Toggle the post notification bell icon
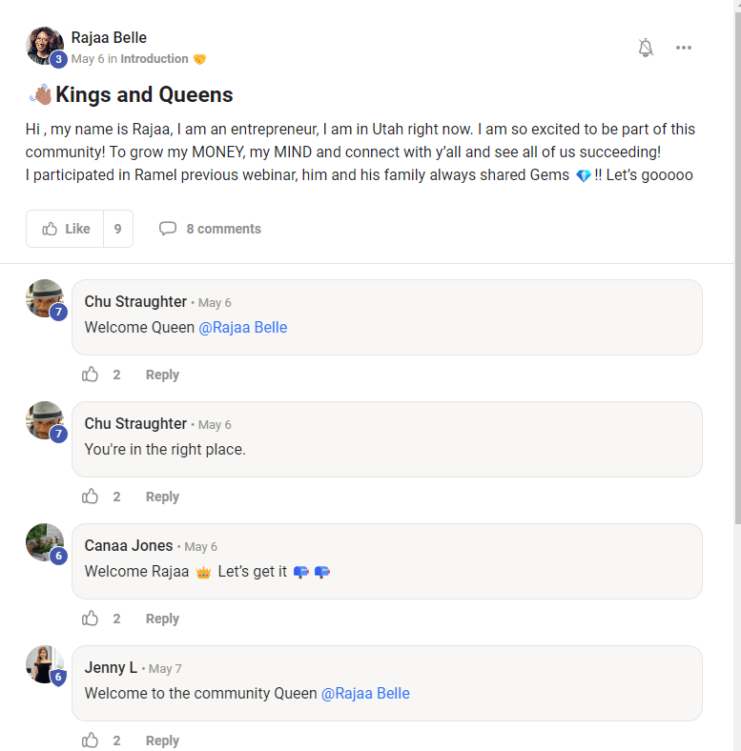This screenshot has width=741, height=751. (646, 48)
